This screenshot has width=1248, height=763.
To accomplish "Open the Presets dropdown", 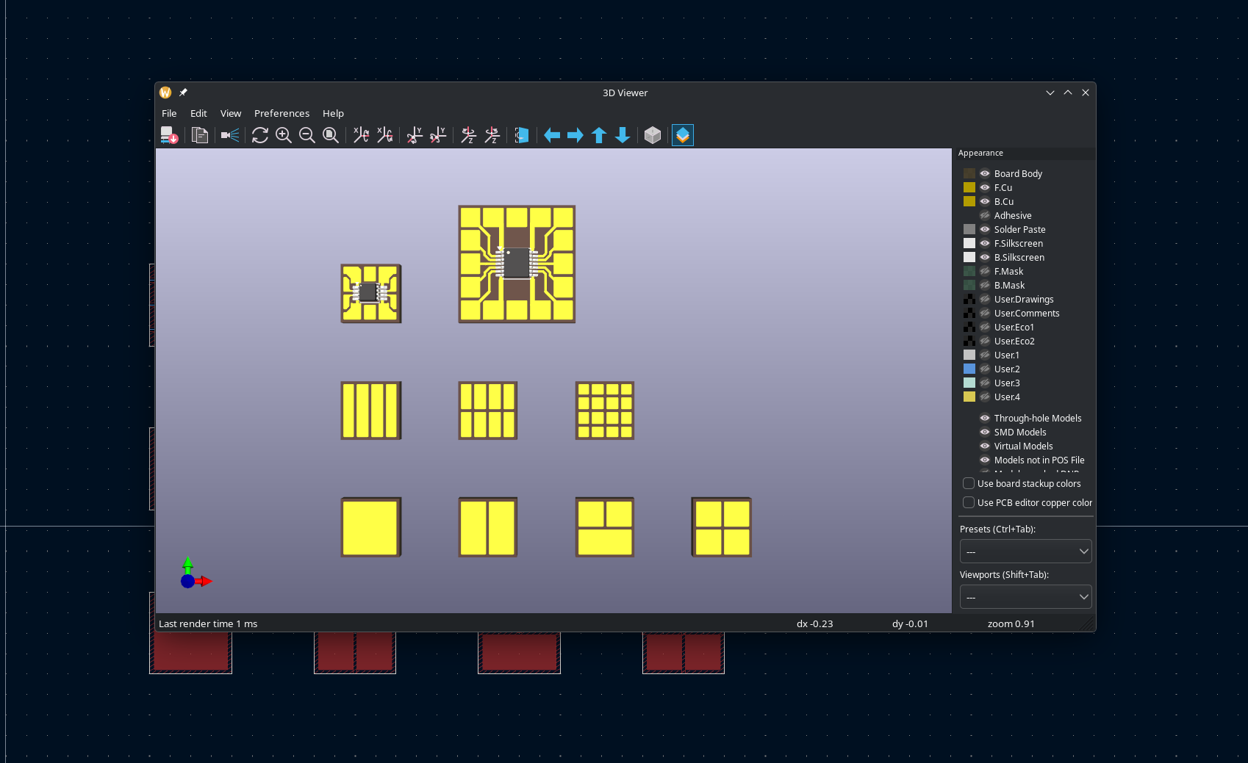I will point(1025,552).
